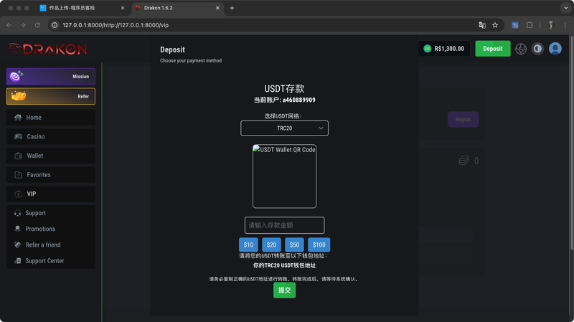Open the Casino section
This screenshot has height=322, width=574.
[51, 136]
